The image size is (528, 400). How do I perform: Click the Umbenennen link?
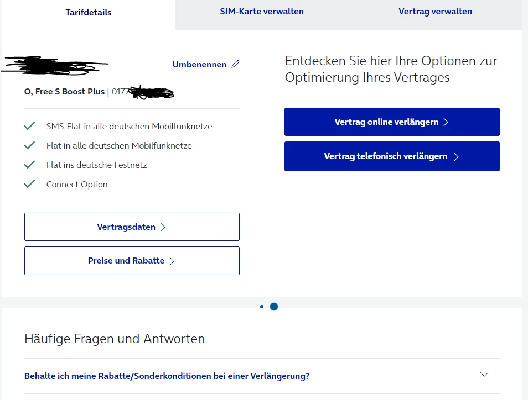coord(199,65)
